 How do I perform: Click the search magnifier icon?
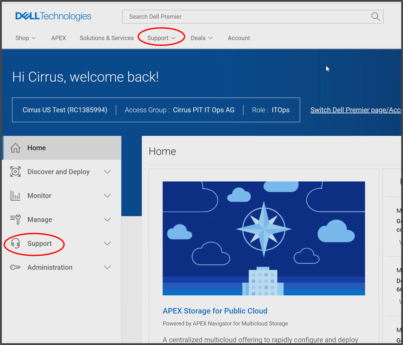(375, 17)
